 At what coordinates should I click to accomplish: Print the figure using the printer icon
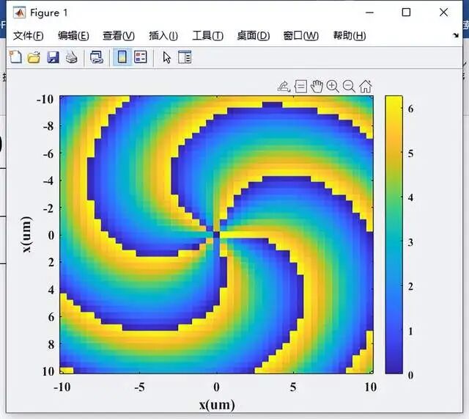pos(71,57)
